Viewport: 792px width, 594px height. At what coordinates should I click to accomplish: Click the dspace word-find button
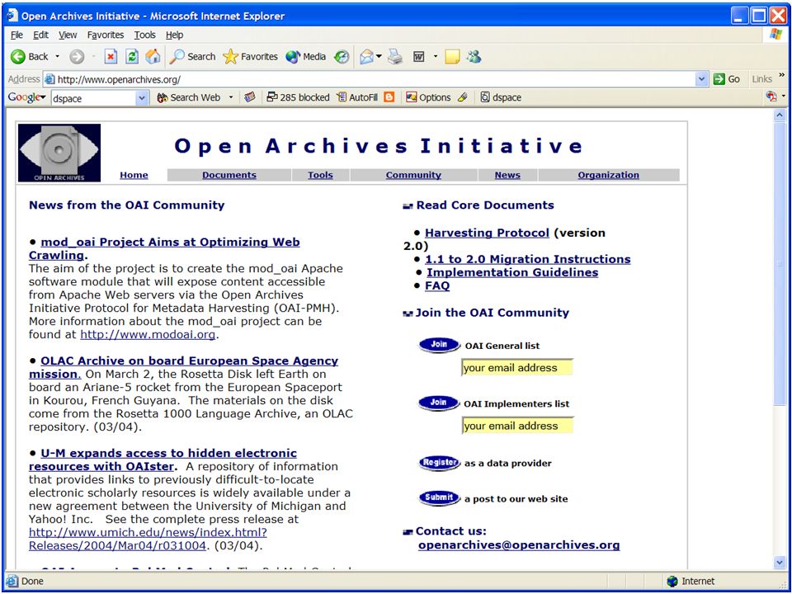point(501,97)
